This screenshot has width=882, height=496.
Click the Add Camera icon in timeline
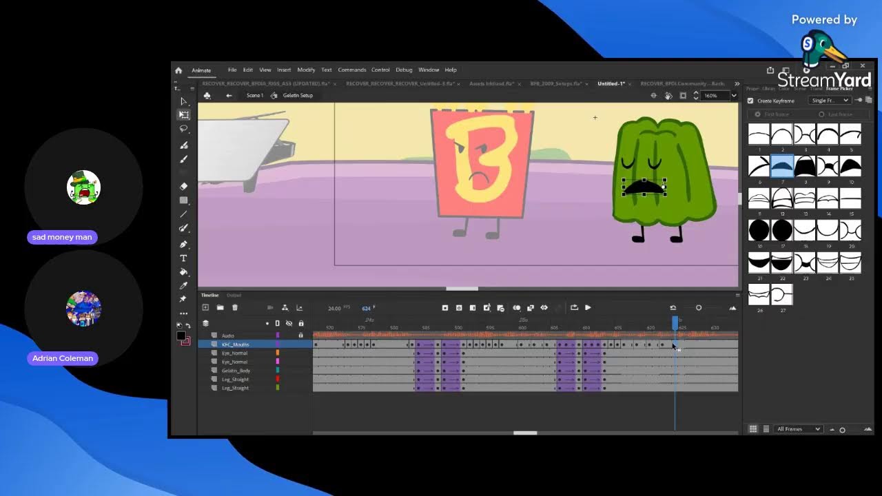click(x=270, y=308)
